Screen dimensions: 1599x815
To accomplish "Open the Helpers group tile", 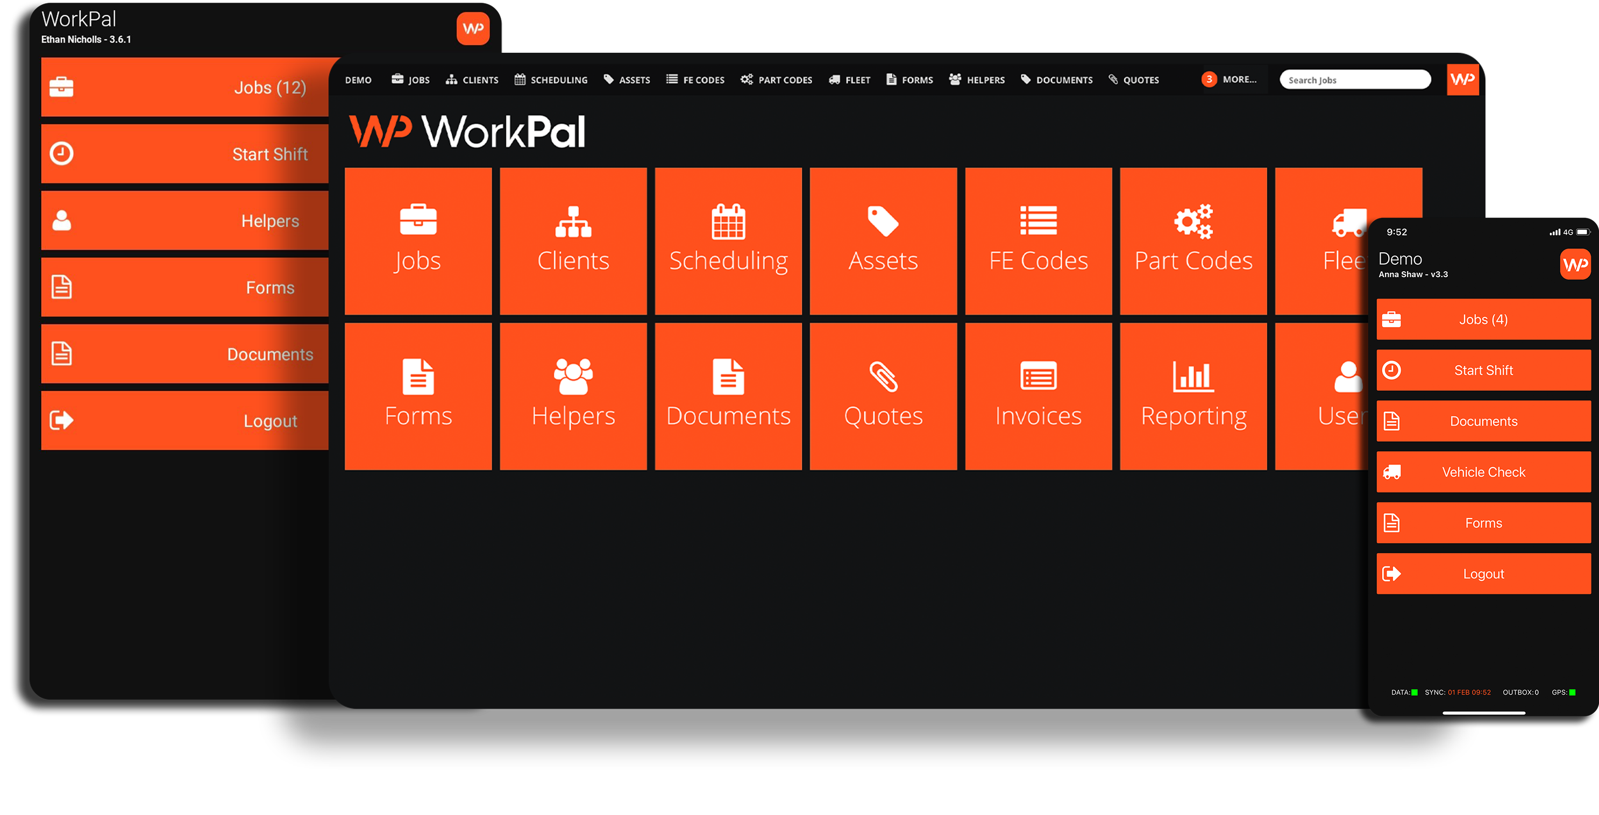I will [x=573, y=396].
